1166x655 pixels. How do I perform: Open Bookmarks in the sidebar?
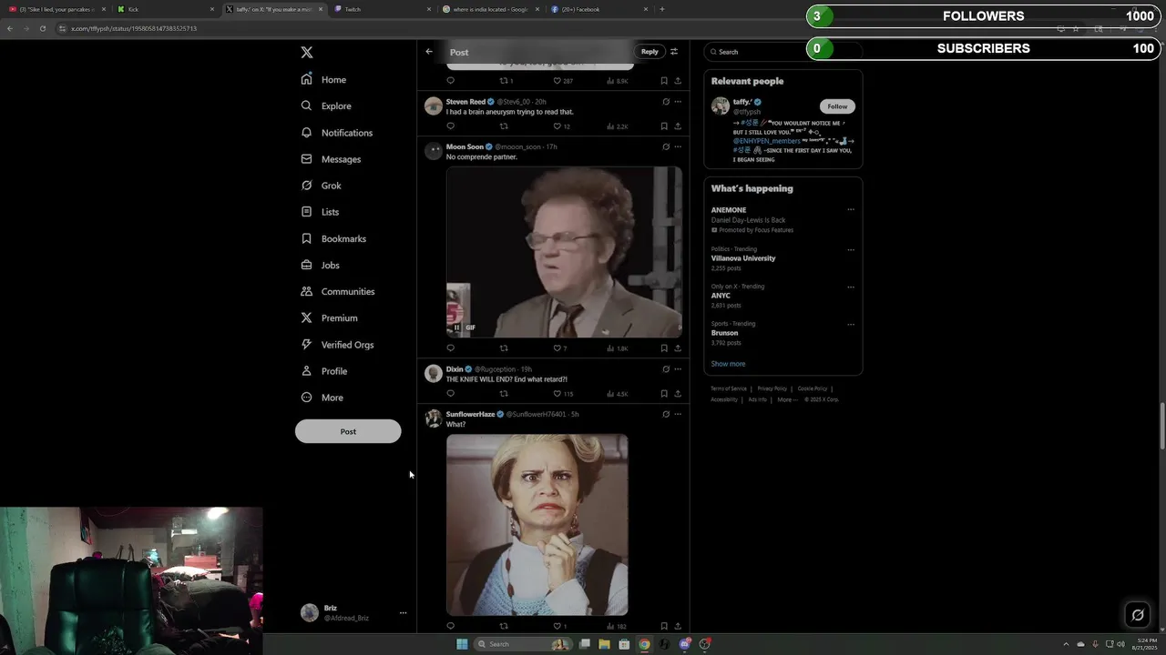(333, 238)
